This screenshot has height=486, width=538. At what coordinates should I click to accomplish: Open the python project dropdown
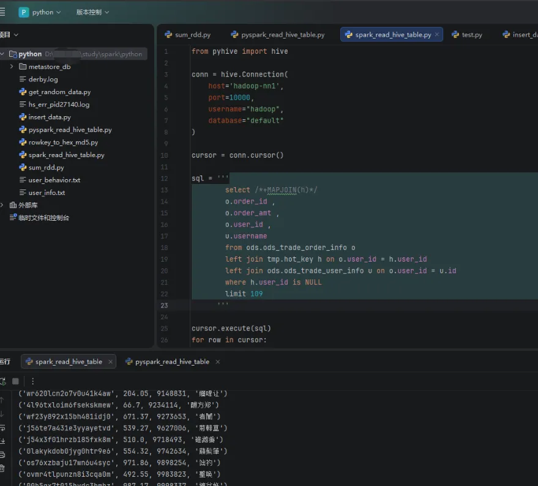click(47, 12)
